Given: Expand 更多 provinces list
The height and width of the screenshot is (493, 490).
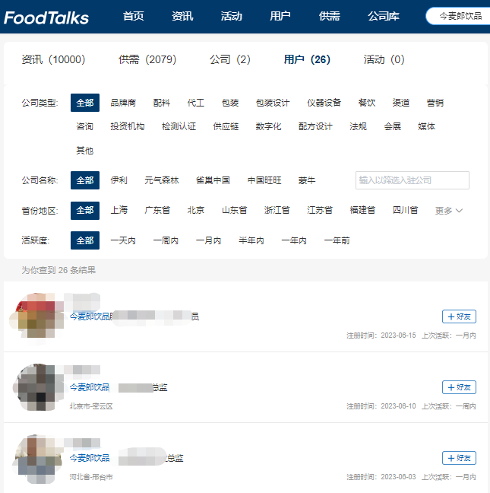Looking at the screenshot, I should [x=448, y=210].
